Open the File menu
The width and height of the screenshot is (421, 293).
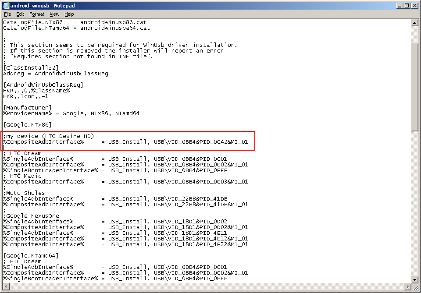[7, 14]
